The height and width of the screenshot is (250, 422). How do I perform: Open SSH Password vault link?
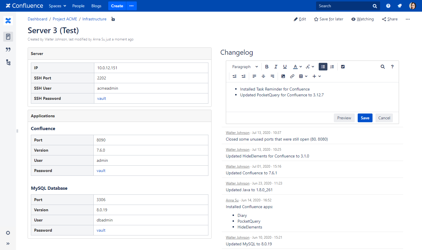[102, 98]
